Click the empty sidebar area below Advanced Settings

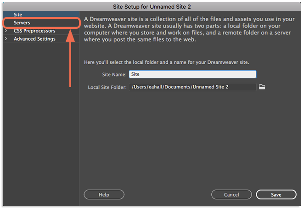pyautogui.click(x=41, y=124)
